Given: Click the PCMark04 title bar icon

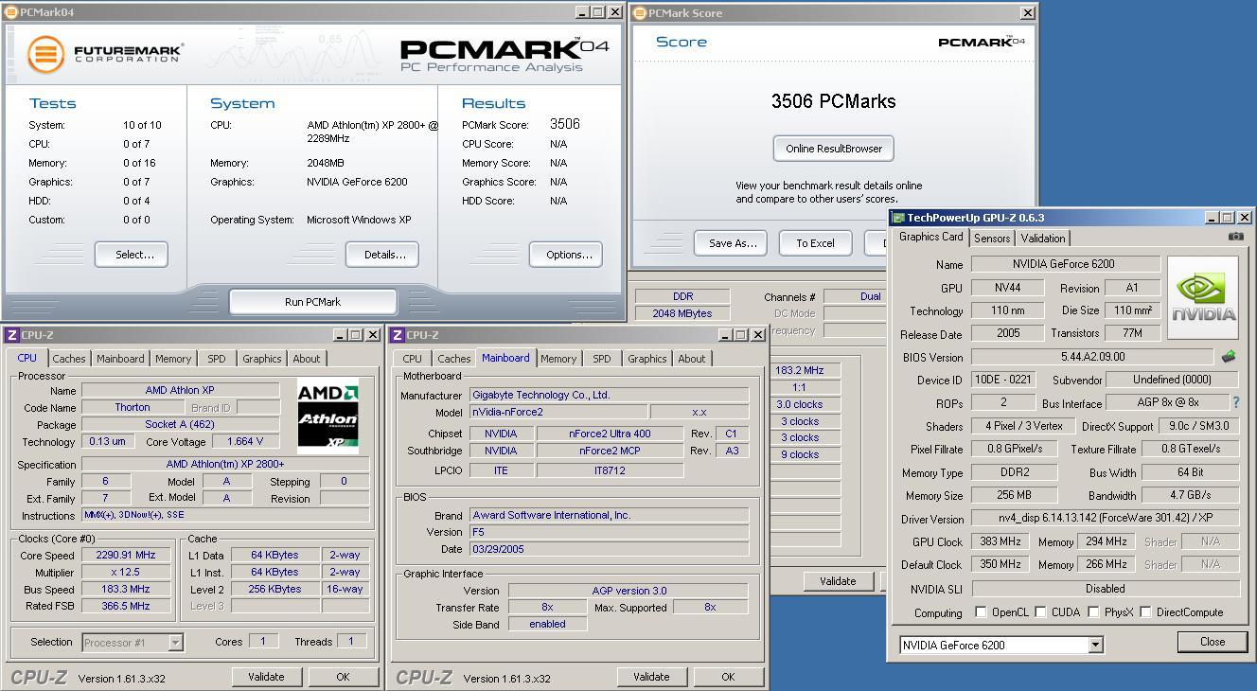Looking at the screenshot, I should 11,12.
